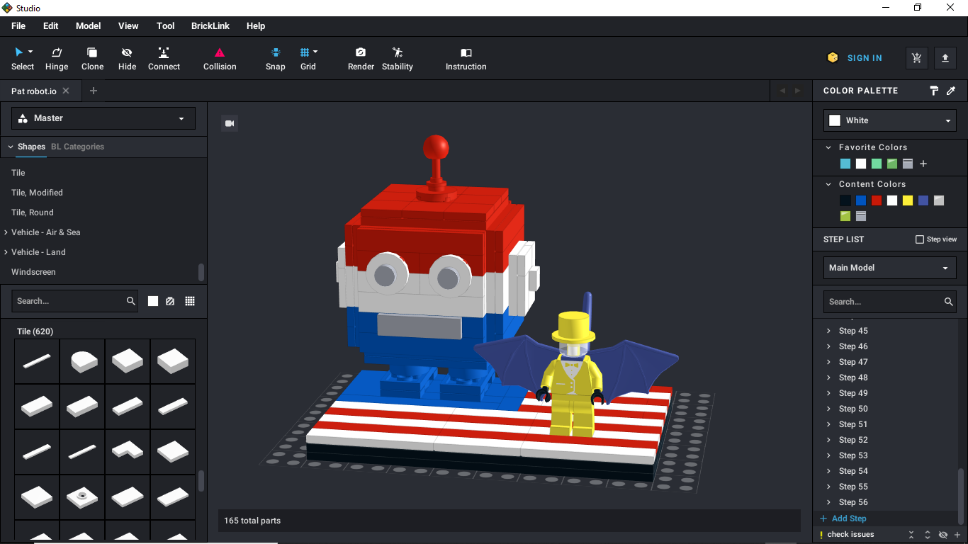The height and width of the screenshot is (544, 968).
Task: Activate the Select tool arrow
Action: pos(22,58)
